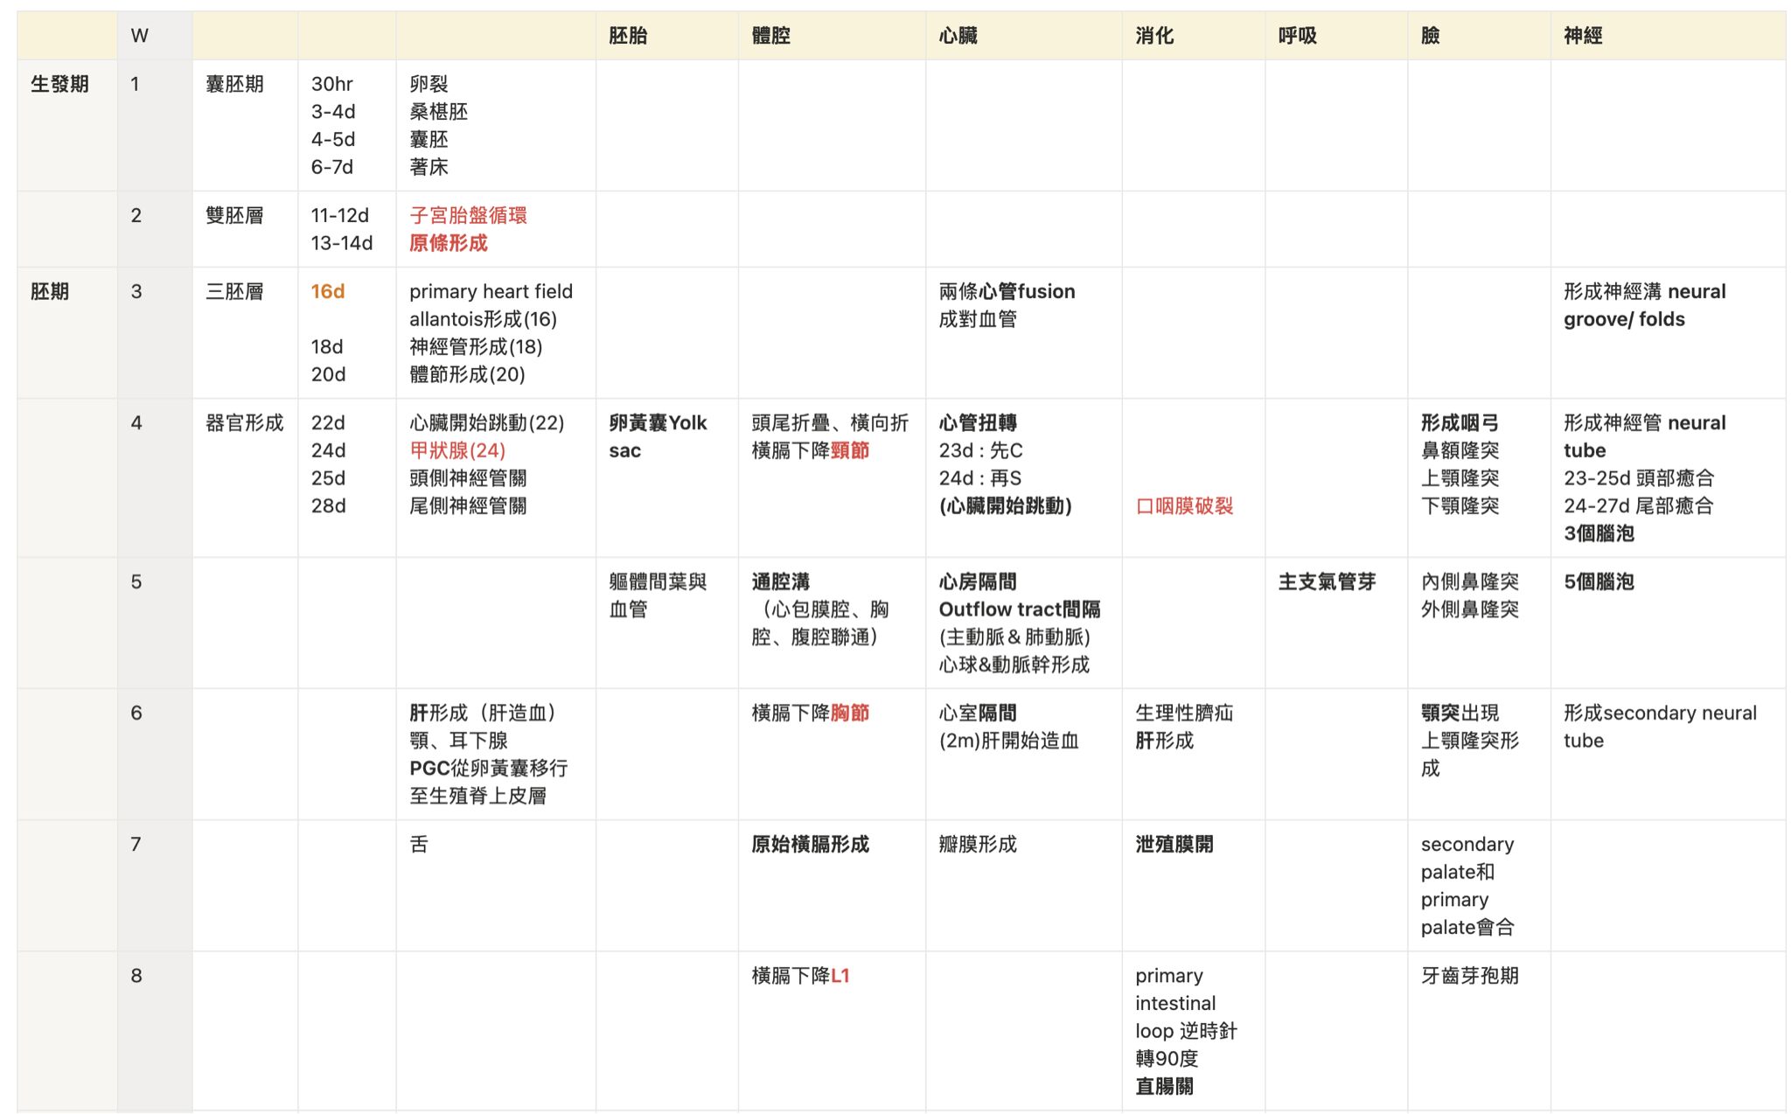Click the 泄殖膜開 cell
1791x1114 pixels.
click(1174, 844)
